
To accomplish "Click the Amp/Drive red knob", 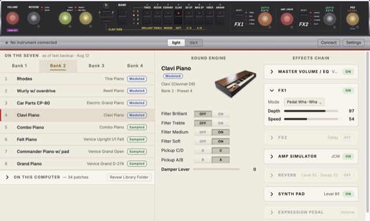I will tap(287, 19).
